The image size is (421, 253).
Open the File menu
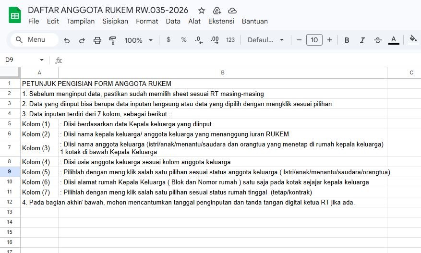click(34, 21)
